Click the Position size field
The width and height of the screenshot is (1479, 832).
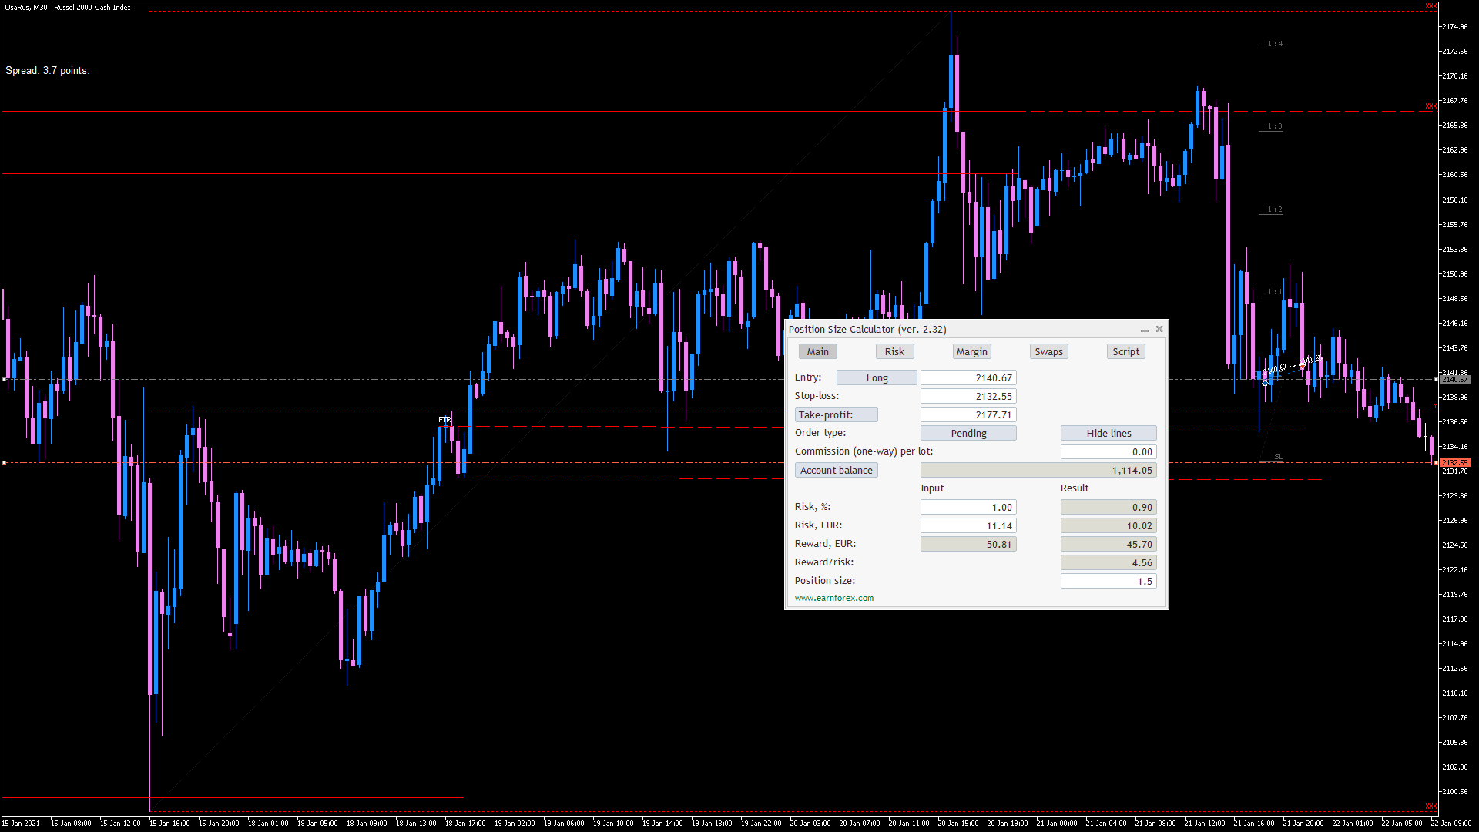click(1108, 581)
